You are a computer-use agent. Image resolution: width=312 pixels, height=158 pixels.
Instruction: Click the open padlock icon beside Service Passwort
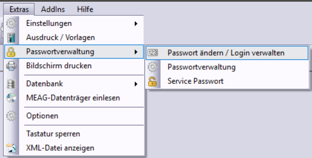(x=153, y=81)
